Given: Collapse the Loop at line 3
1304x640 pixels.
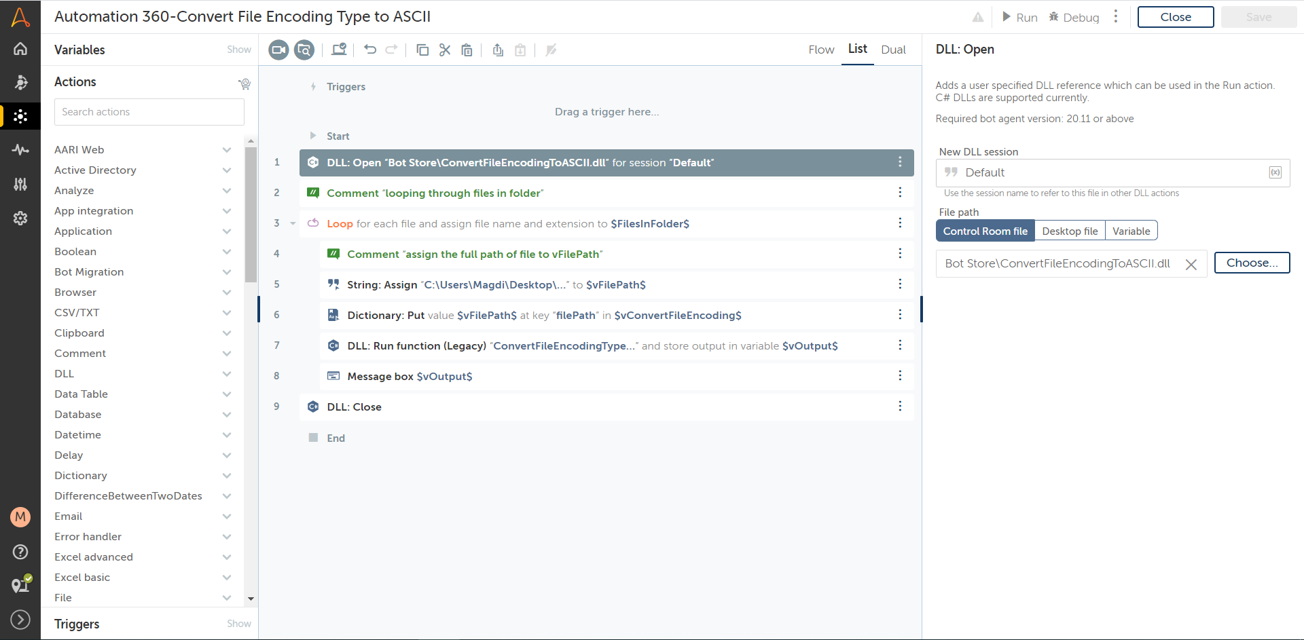Looking at the screenshot, I should pyautogui.click(x=293, y=223).
